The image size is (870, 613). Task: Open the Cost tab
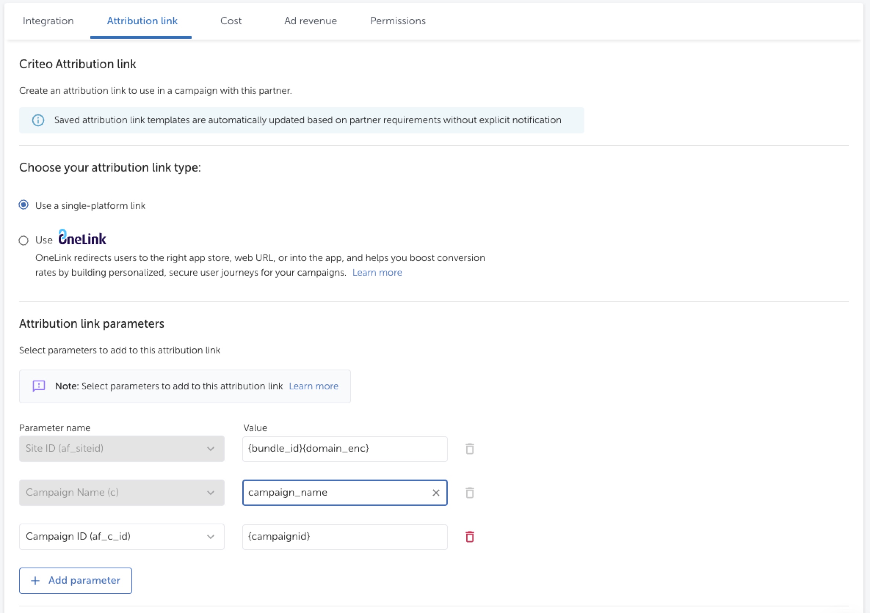[x=231, y=21]
